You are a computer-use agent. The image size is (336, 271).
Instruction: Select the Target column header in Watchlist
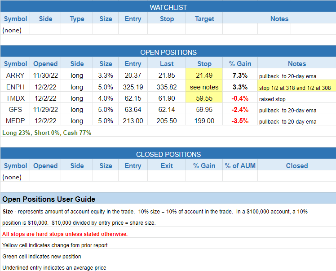pos(204,19)
